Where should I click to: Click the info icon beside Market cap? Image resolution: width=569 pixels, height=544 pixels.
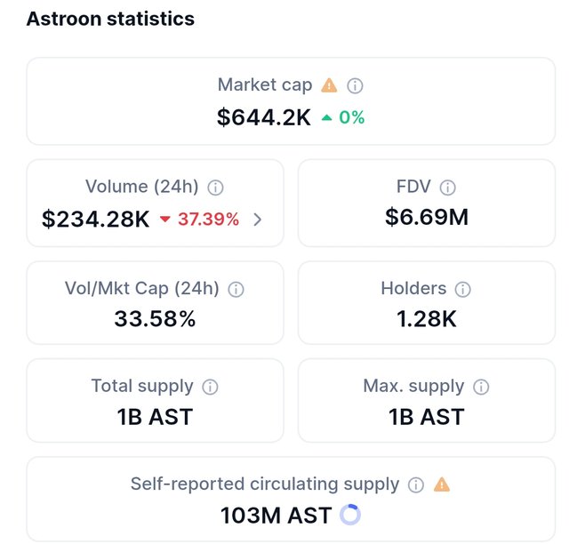point(355,86)
